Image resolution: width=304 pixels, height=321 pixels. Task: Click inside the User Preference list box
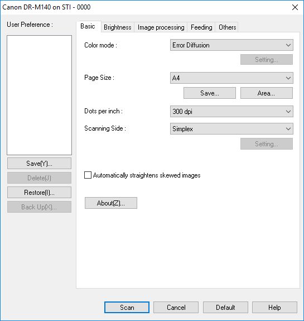[x=39, y=95]
